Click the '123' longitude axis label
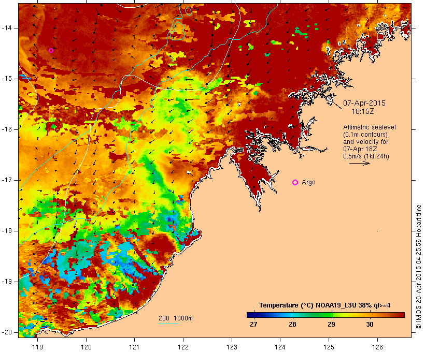Image resolution: width=425 pixels, height=352 pixels. point(232,347)
